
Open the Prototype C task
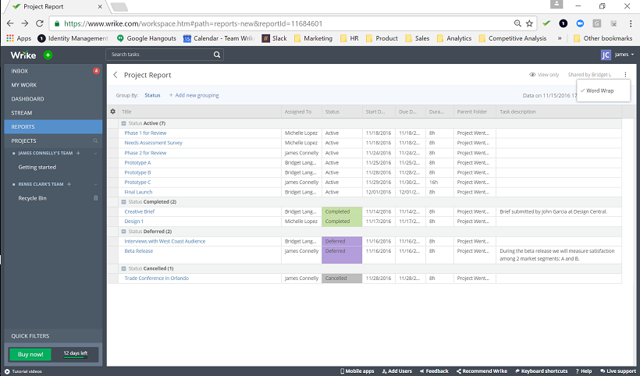coord(137,183)
